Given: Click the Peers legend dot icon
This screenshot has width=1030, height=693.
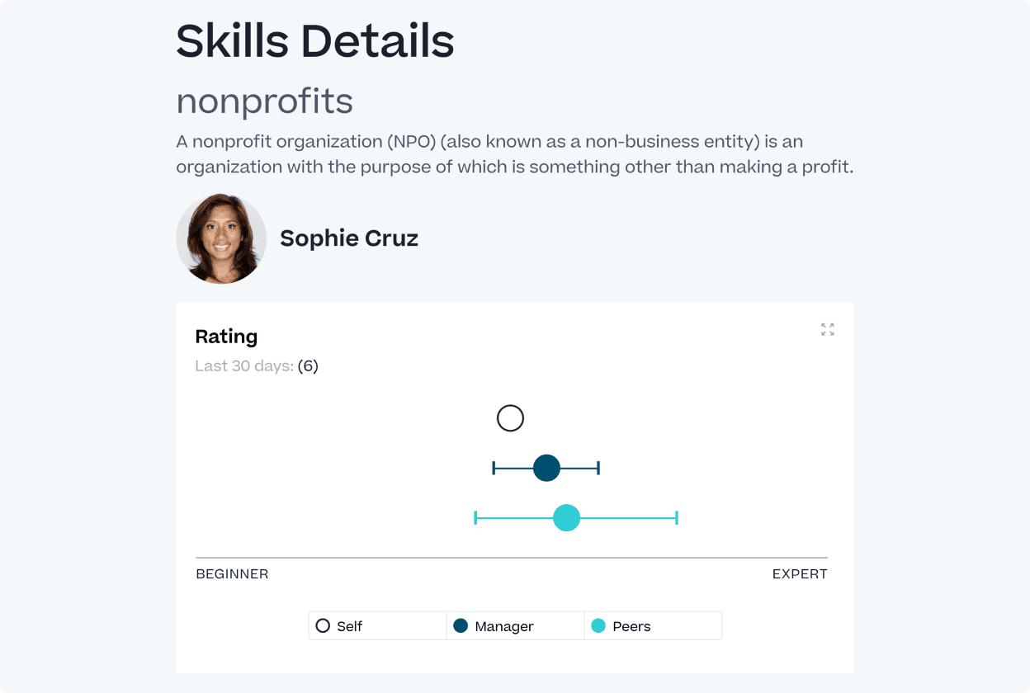Looking at the screenshot, I should 599,625.
